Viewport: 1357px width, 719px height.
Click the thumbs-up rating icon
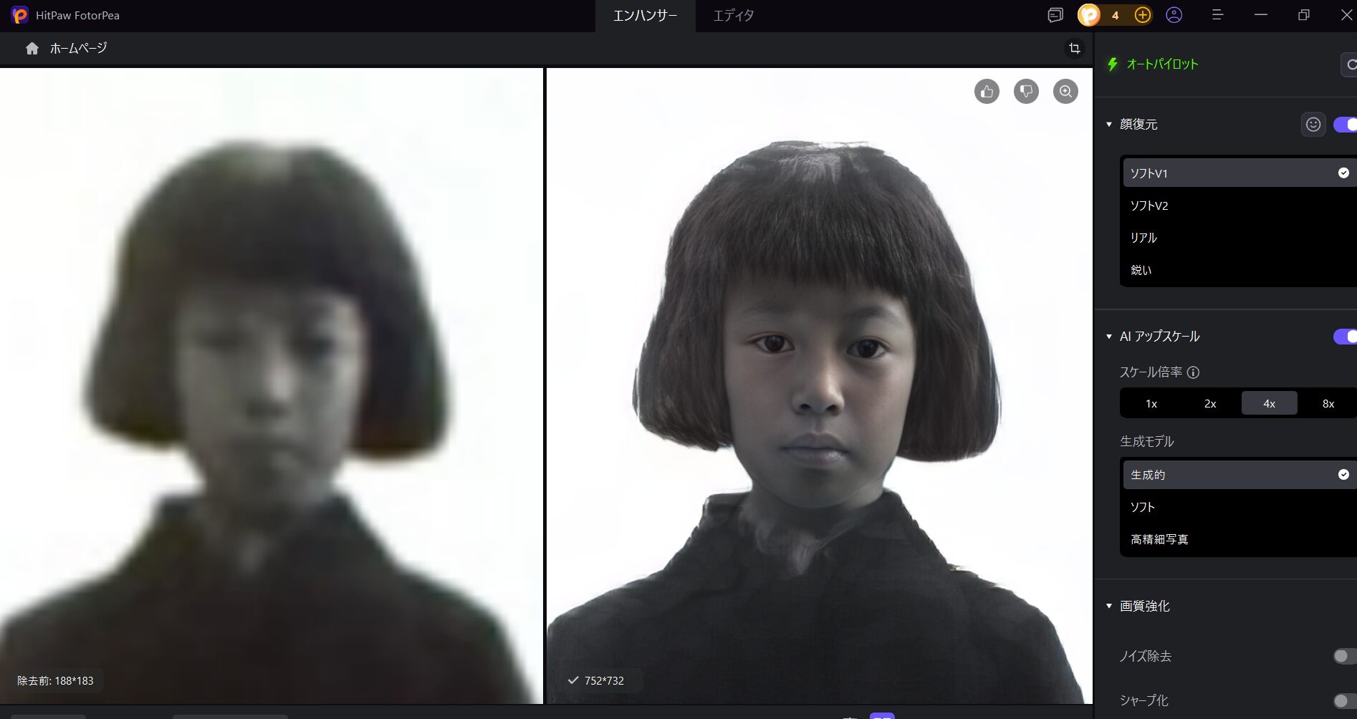pyautogui.click(x=987, y=92)
